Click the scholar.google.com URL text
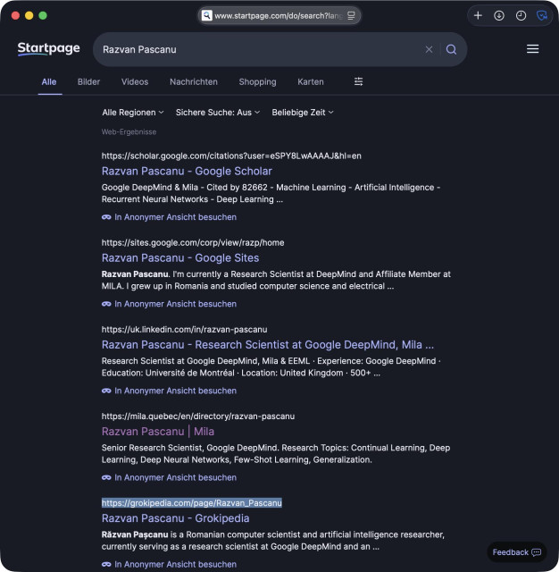559x572 pixels. click(x=231, y=156)
